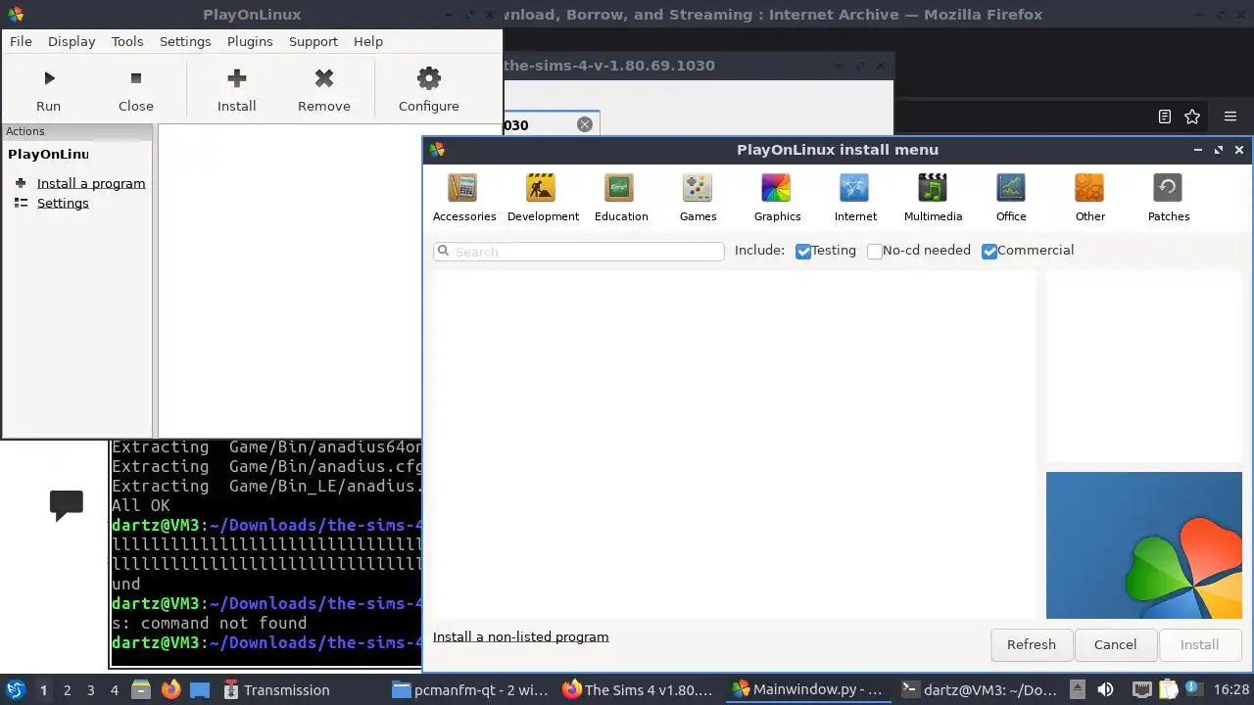Toggle Firefox reader view icon
Viewport: 1254px width, 705px height.
1164,117
